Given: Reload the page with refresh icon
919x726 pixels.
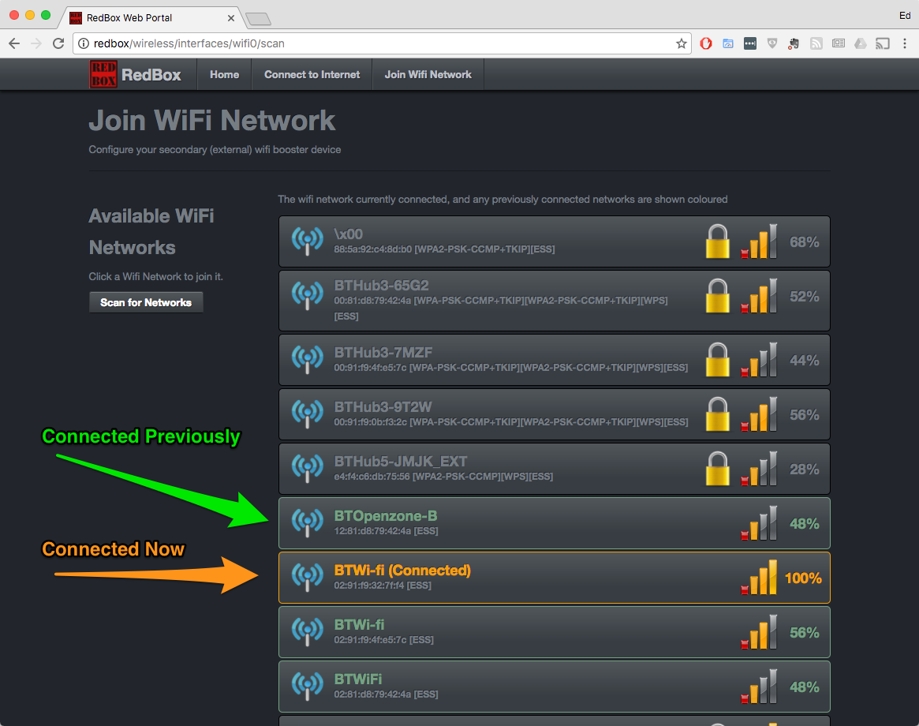Looking at the screenshot, I should tap(58, 43).
